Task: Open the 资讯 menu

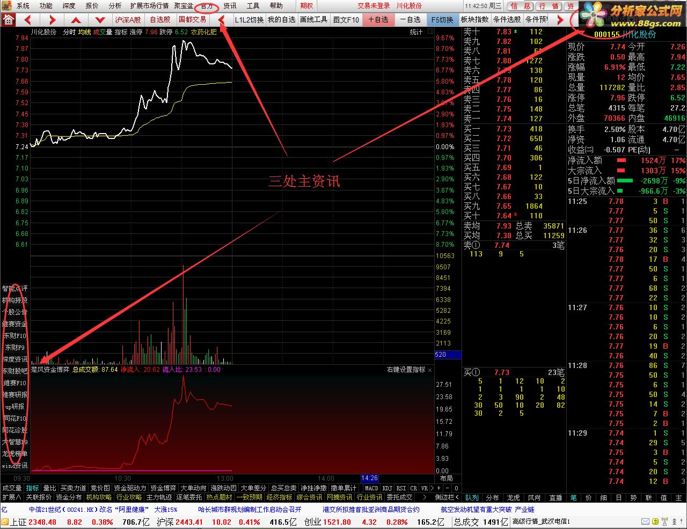Action: [x=230, y=6]
